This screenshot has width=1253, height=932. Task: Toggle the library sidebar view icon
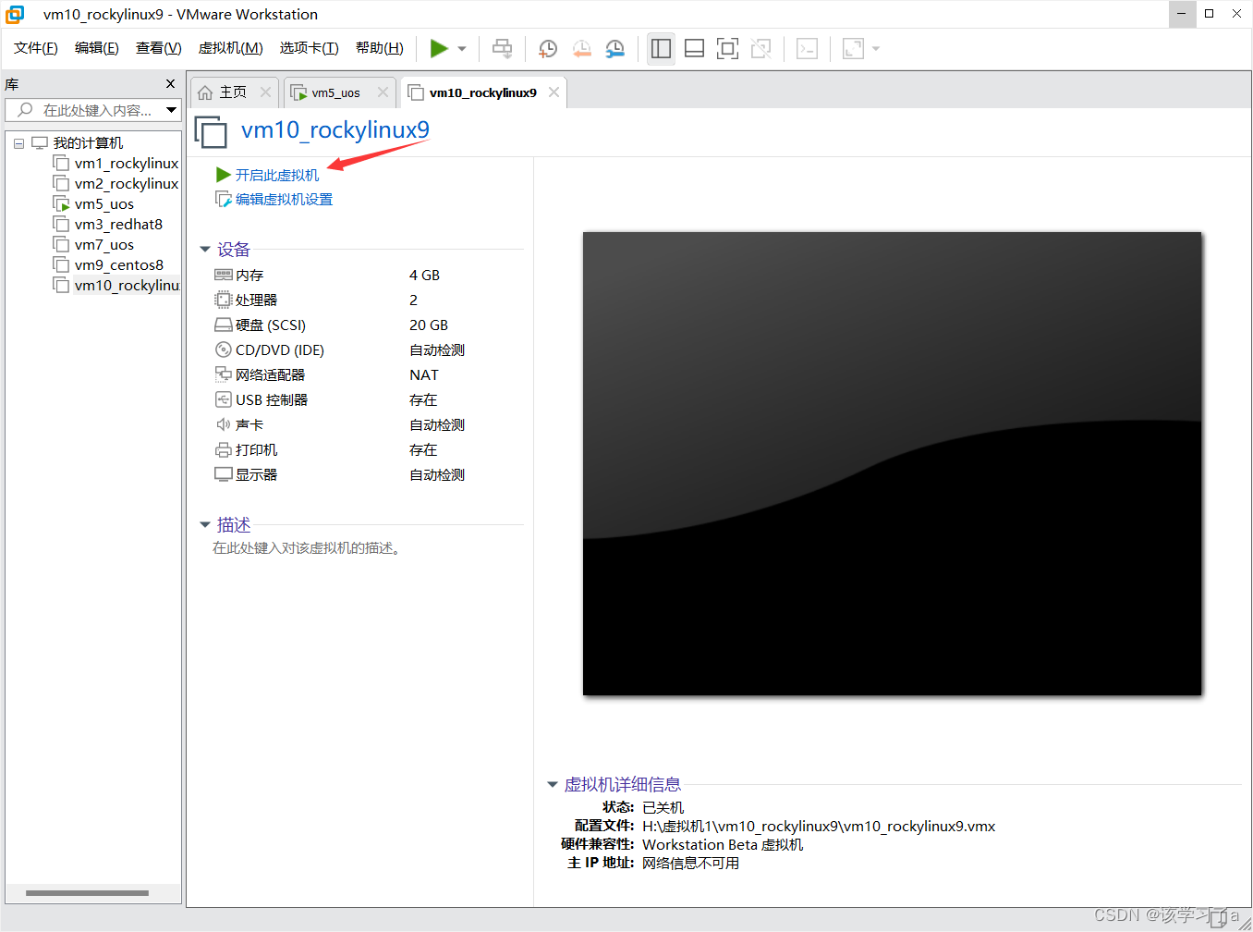coord(661,49)
